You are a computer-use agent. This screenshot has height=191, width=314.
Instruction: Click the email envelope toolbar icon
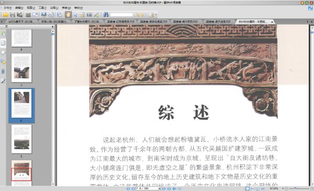pyautogui.click(x=35, y=15)
